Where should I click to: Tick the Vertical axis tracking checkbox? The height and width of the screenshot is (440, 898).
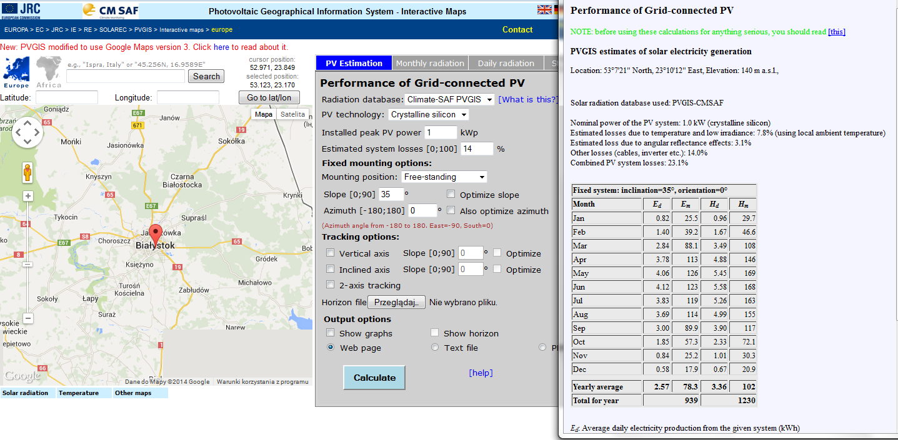point(331,253)
